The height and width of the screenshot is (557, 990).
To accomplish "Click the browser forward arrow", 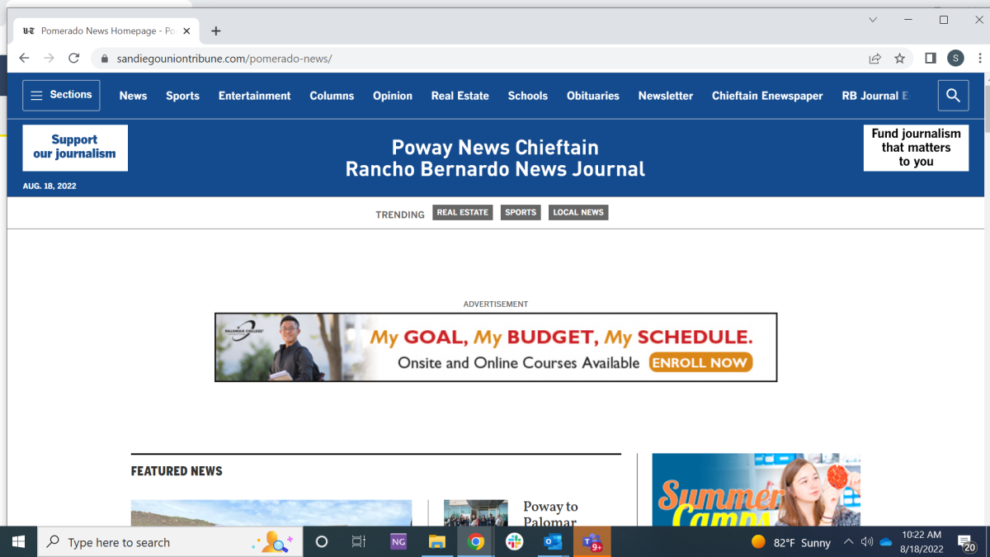I will pos(49,58).
